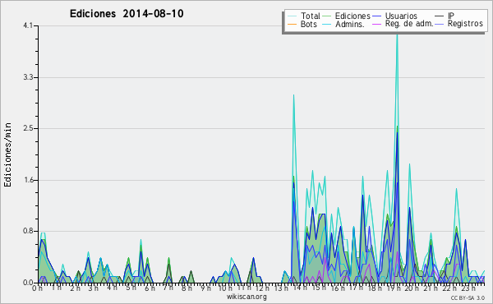Click the '23 h' x-axis label
Screen dimensions: 493x304
(468, 288)
